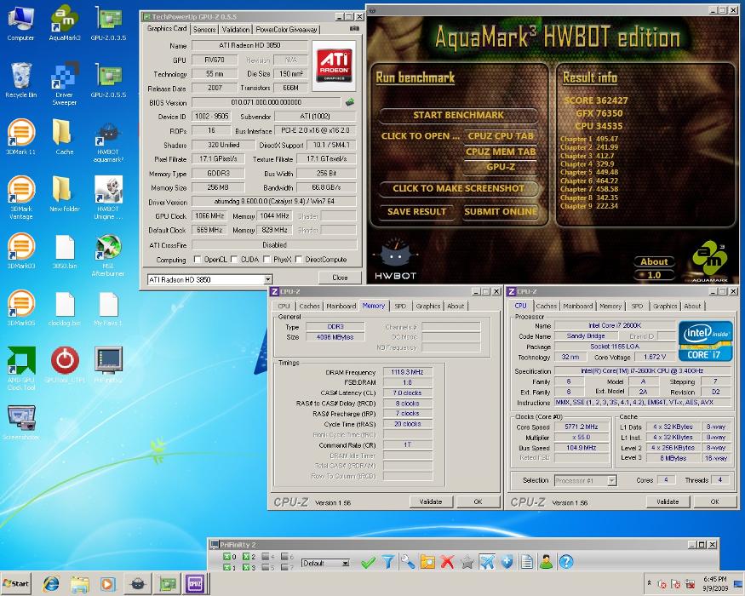Select the Caches tab in CPU-Z processor window

point(547,306)
